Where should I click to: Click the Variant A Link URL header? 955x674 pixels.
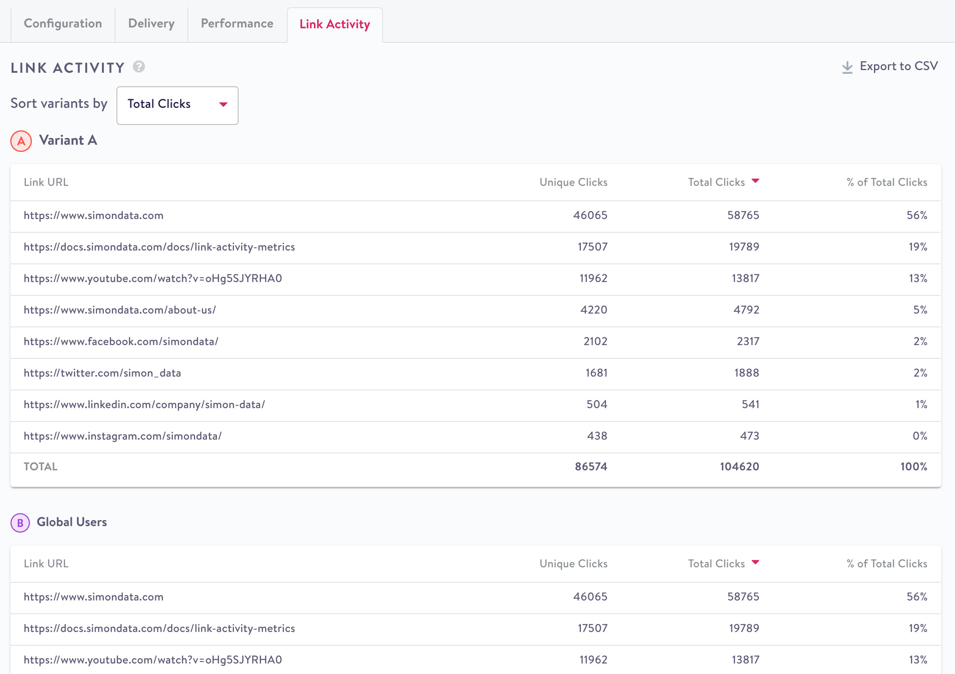pyautogui.click(x=46, y=182)
